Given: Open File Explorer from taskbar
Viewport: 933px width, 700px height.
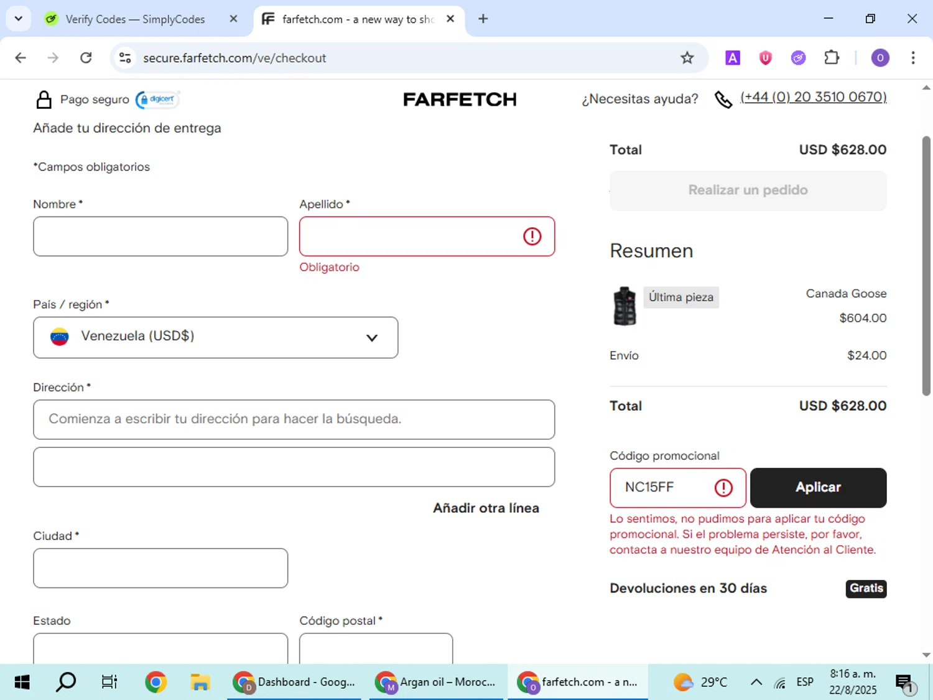Looking at the screenshot, I should click(200, 683).
